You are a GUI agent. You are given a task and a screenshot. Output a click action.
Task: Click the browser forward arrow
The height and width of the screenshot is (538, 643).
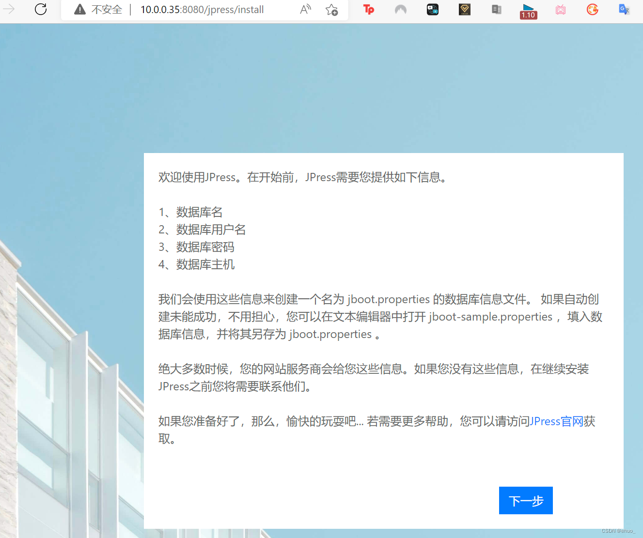pyautogui.click(x=9, y=9)
